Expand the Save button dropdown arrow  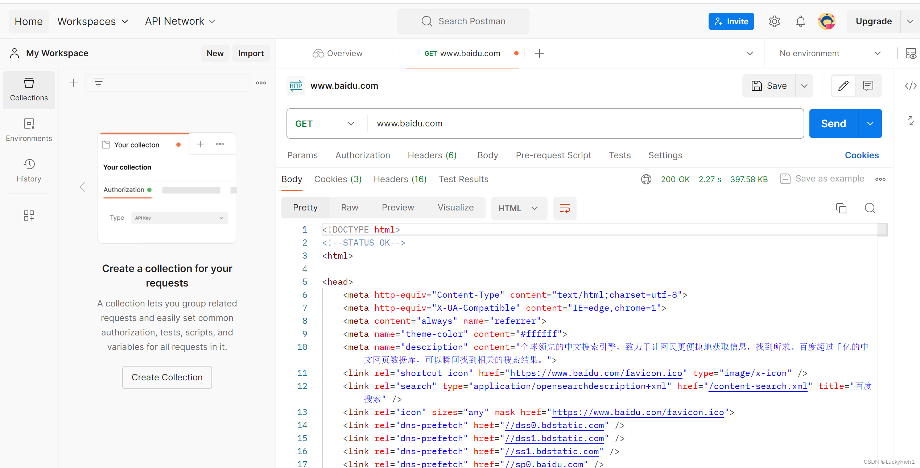[x=805, y=85]
